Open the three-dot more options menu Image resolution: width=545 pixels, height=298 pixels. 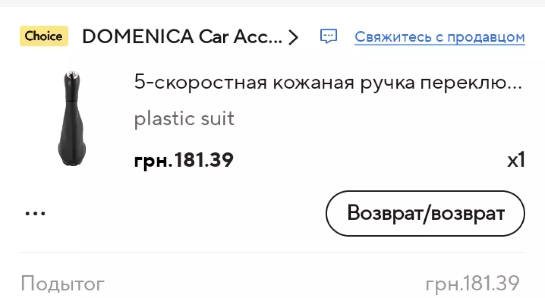(35, 213)
